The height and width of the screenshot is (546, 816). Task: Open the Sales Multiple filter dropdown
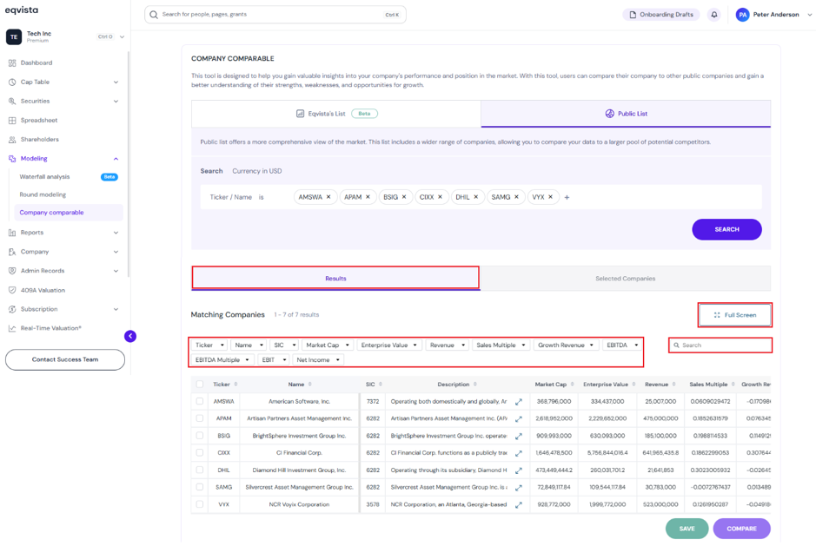pos(501,345)
